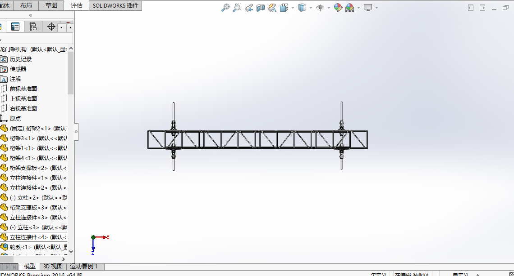
Task: Select 桁架支撑板<2> in feature tree
Action: point(38,168)
